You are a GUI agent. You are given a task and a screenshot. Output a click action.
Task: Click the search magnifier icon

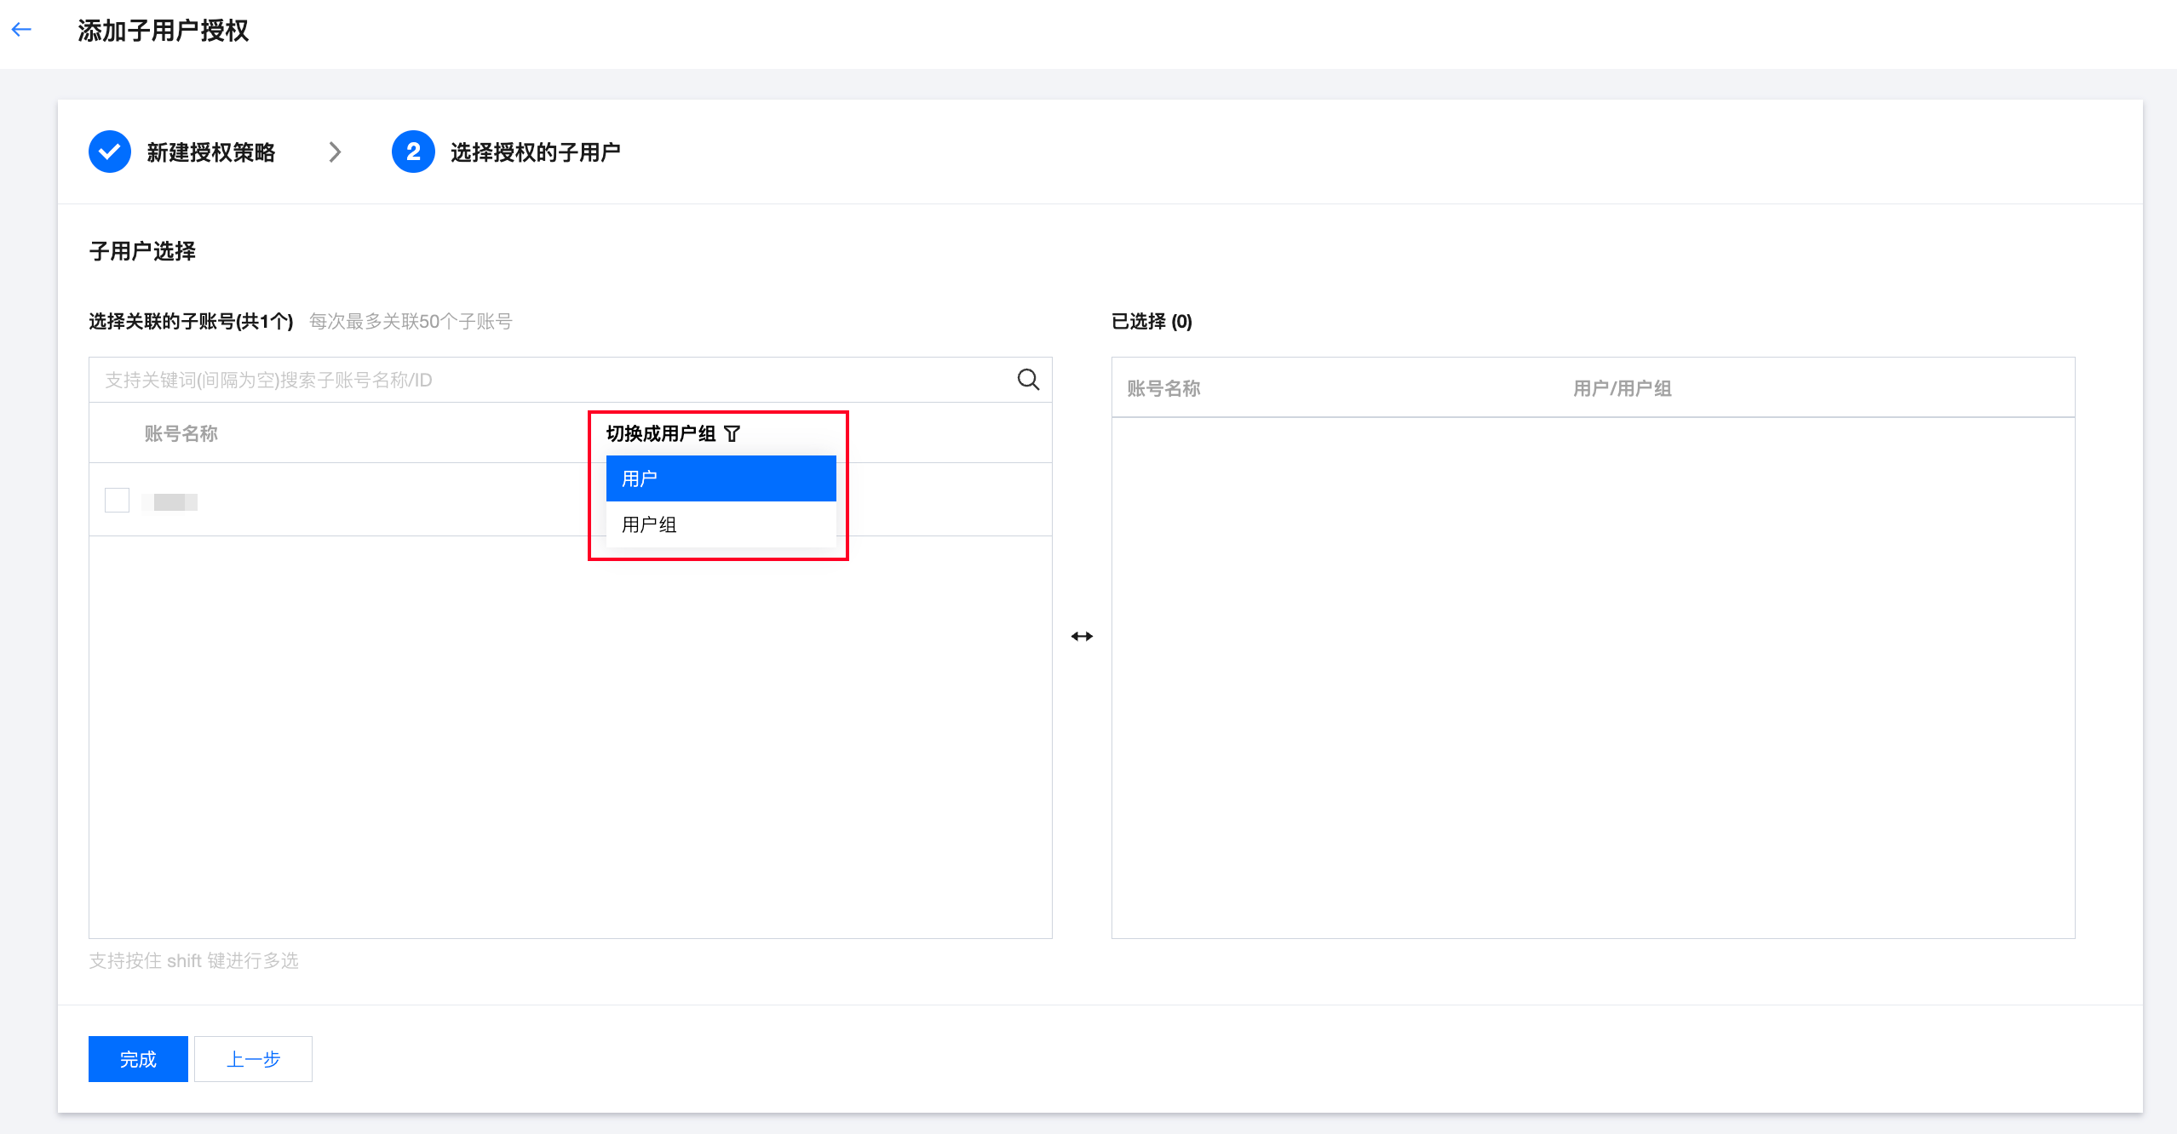pos(1028,380)
